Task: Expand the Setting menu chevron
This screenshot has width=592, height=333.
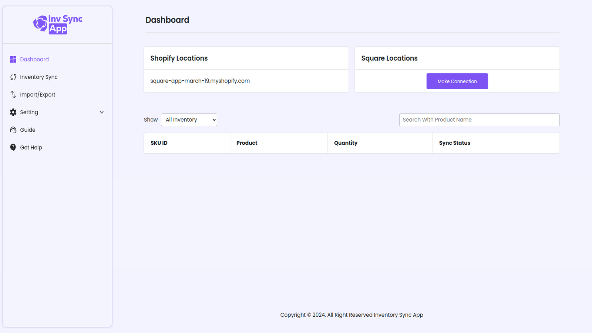Action: click(102, 112)
